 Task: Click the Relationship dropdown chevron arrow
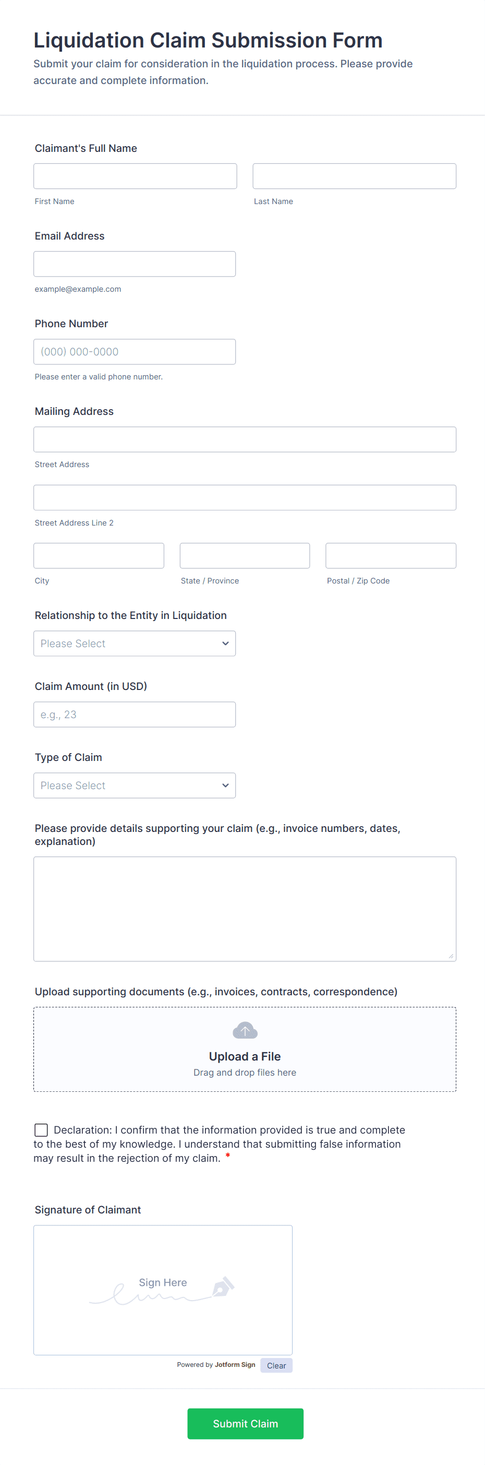pyautogui.click(x=225, y=643)
